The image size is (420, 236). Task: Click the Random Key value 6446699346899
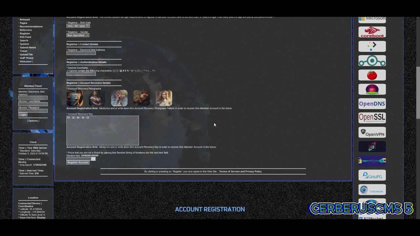point(90,156)
